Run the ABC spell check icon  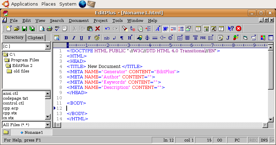(x=57, y=29)
